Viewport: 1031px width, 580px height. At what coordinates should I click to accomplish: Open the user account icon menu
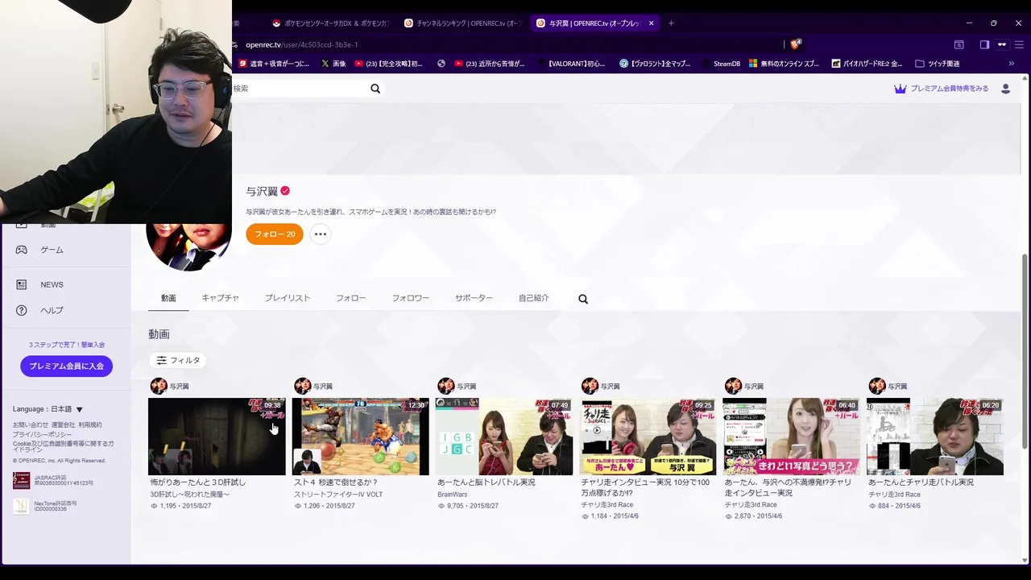[1005, 89]
